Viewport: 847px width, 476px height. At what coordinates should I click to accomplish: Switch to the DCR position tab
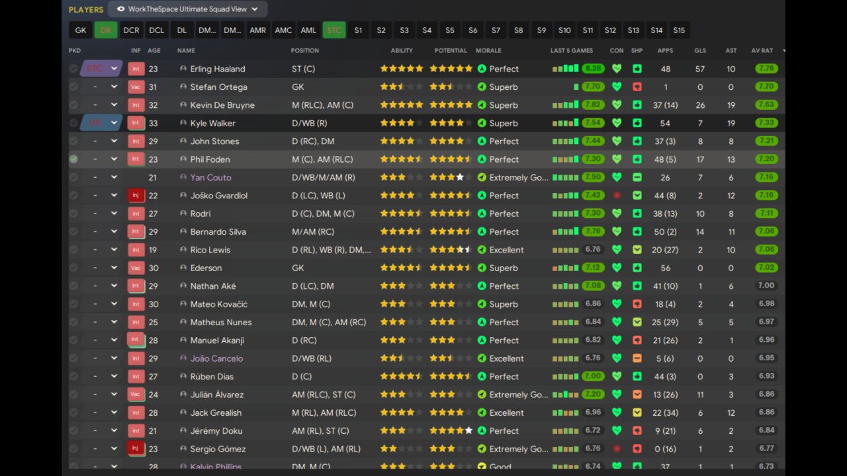tap(132, 30)
